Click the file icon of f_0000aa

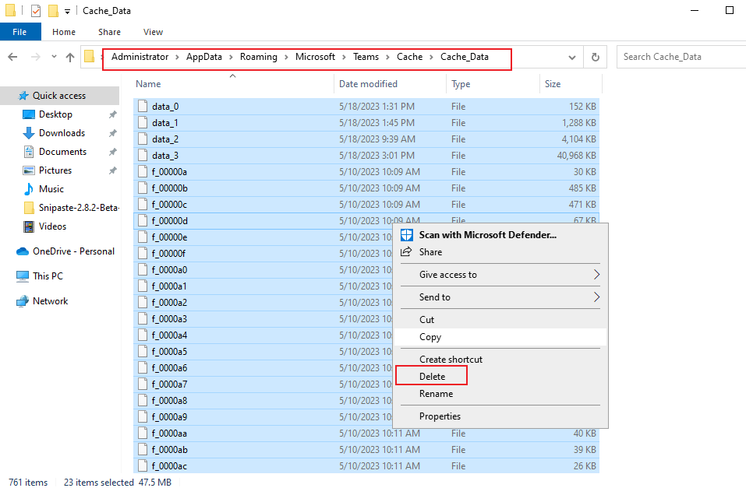tap(142, 434)
